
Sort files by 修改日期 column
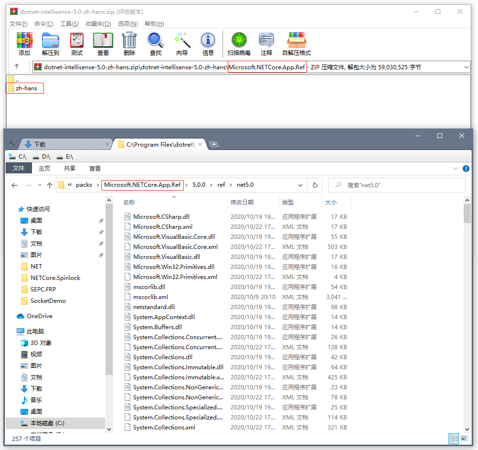[x=253, y=203]
